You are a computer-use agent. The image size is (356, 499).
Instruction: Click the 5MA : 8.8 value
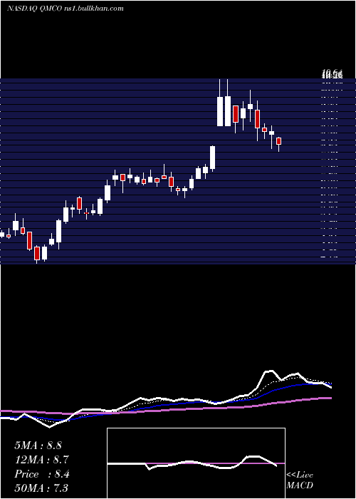38,446
